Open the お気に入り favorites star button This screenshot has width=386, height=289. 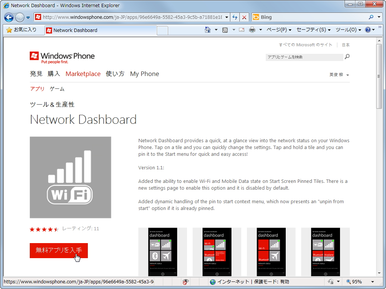[21, 30]
